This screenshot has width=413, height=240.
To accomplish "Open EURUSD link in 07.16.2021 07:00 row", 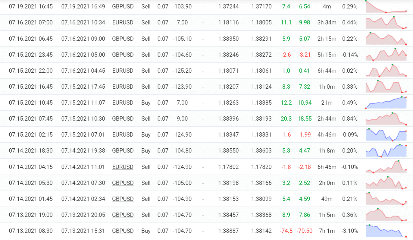I will (x=123, y=22).
